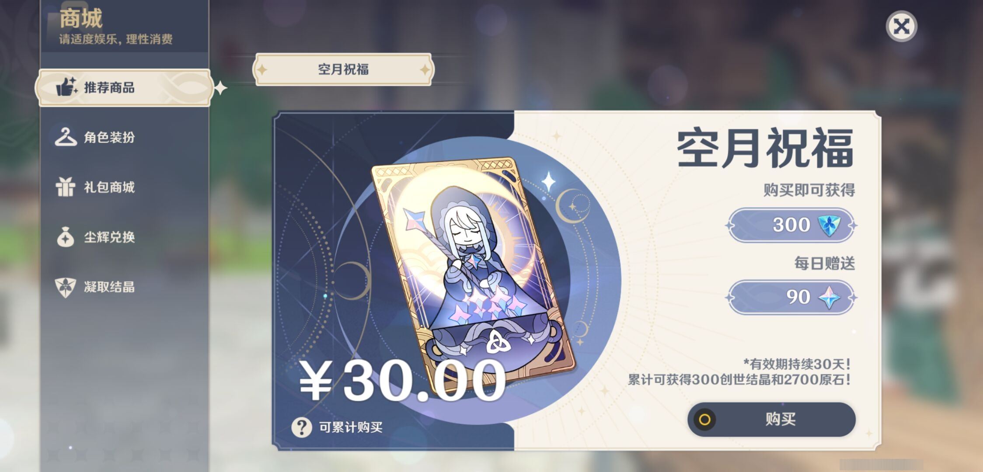The image size is (983, 472).
Task: Click the 购买 purchase button
Action: click(x=771, y=420)
